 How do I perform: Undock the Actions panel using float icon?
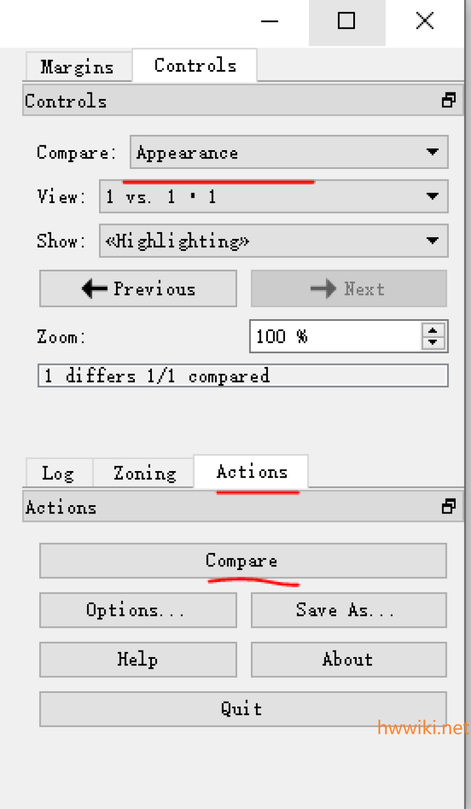[449, 507]
